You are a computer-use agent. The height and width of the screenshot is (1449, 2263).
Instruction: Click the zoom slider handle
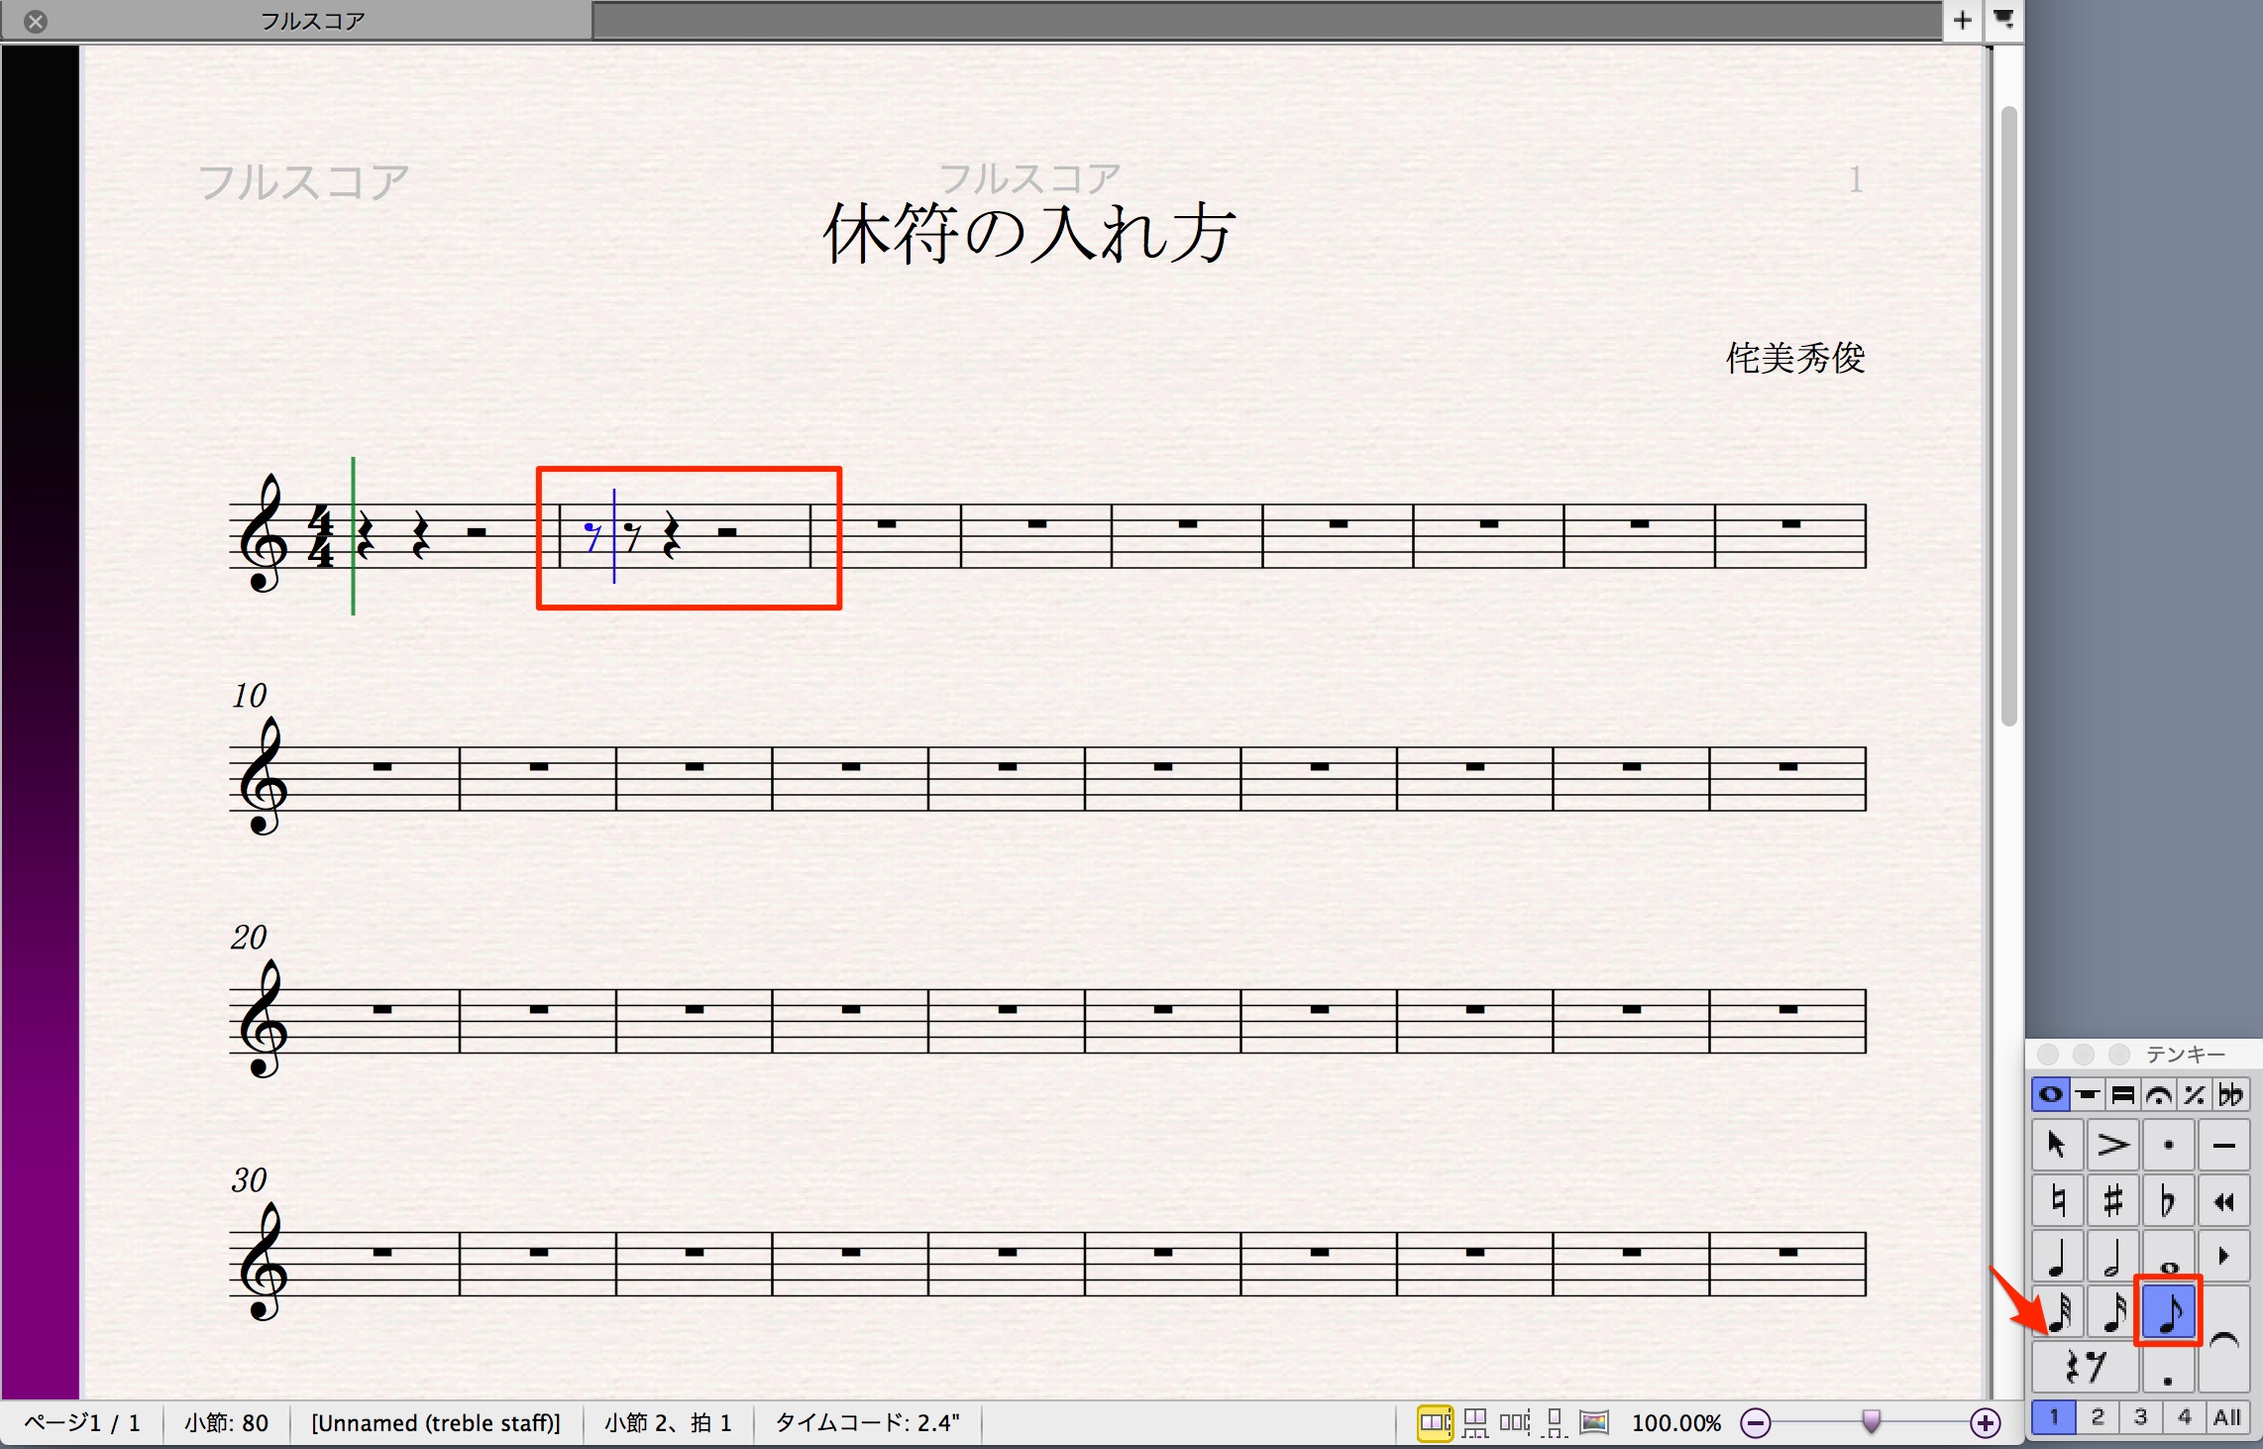1871,1422
